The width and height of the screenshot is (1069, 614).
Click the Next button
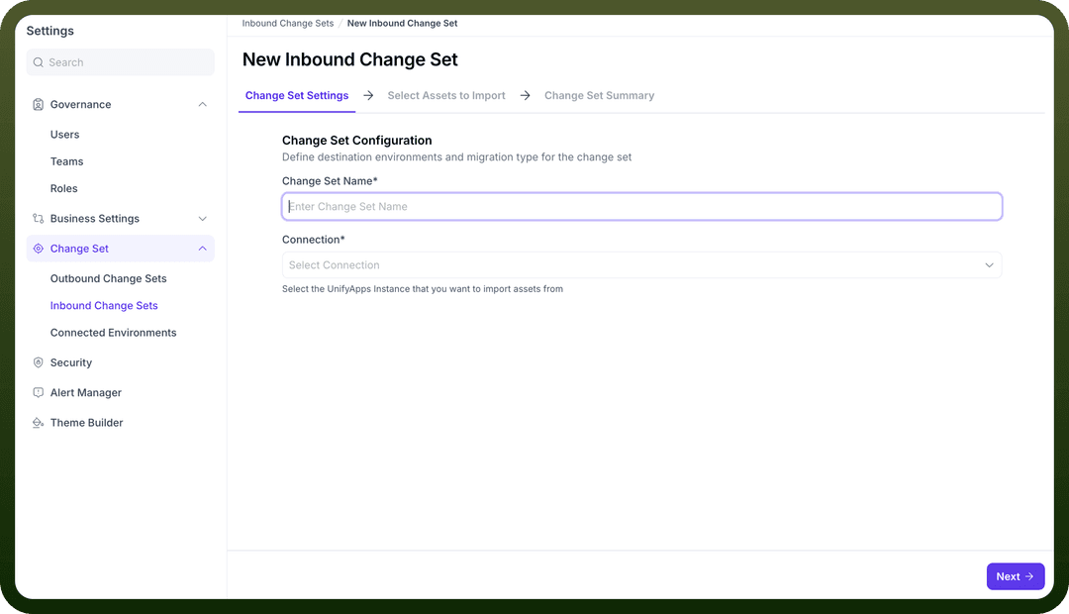coord(1016,576)
